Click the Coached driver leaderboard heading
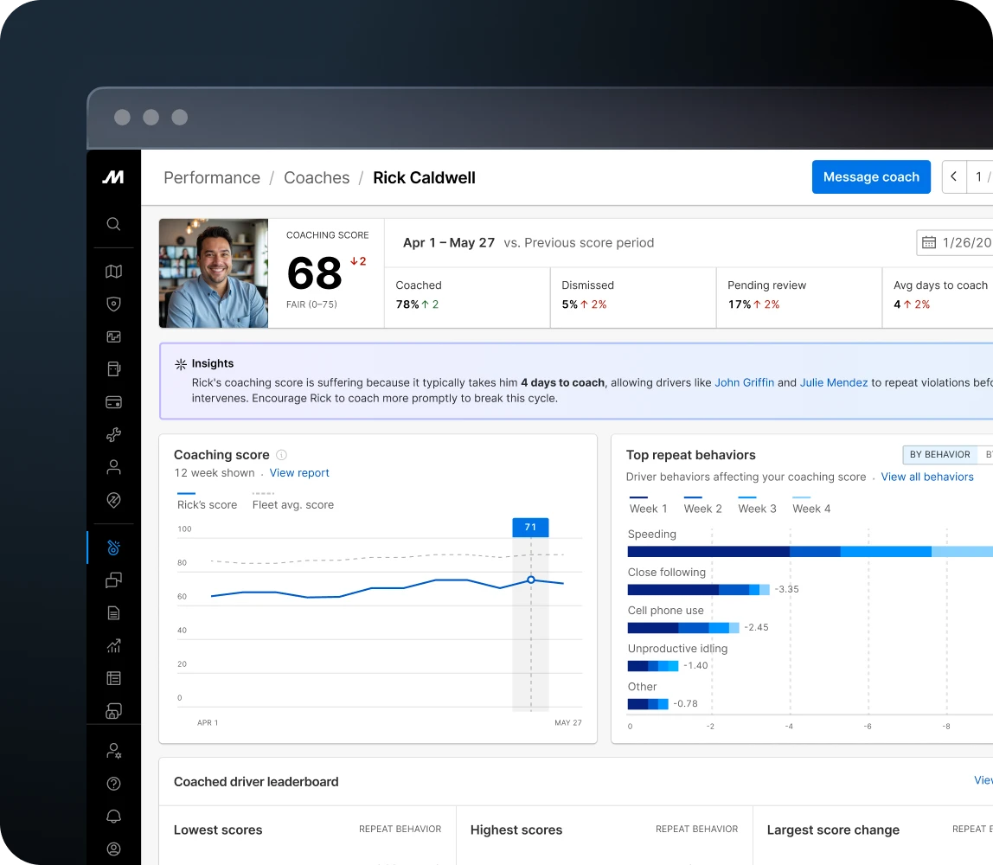This screenshot has height=865, width=993. click(256, 781)
